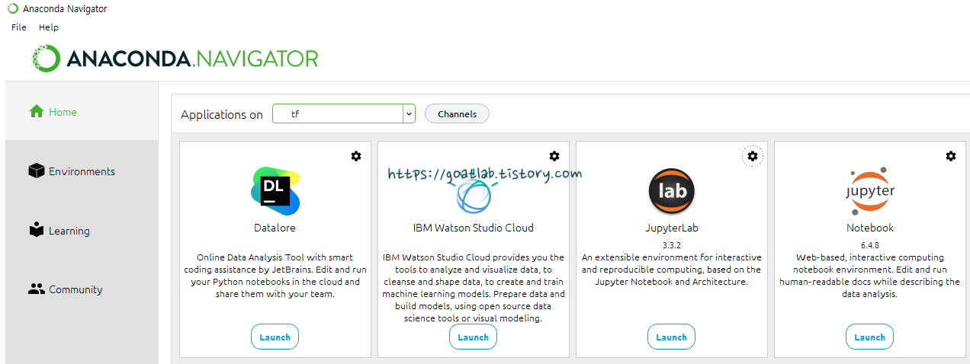Viewport: 970px width, 364px height.
Task: Open the JupyterLab tile settings gear
Action: click(x=753, y=156)
